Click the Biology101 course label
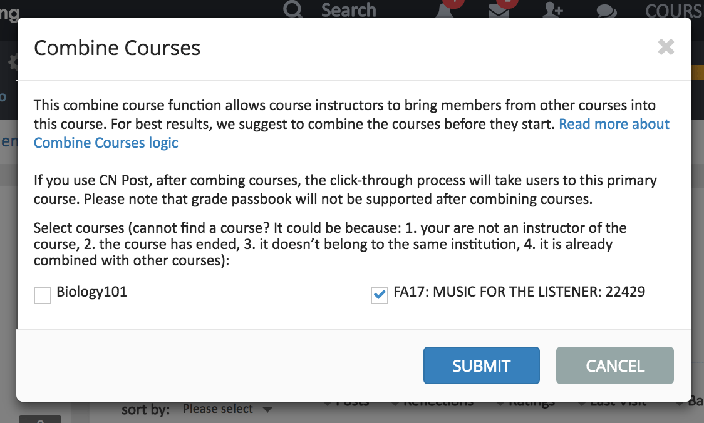Image resolution: width=704 pixels, height=423 pixels. pyautogui.click(x=91, y=292)
